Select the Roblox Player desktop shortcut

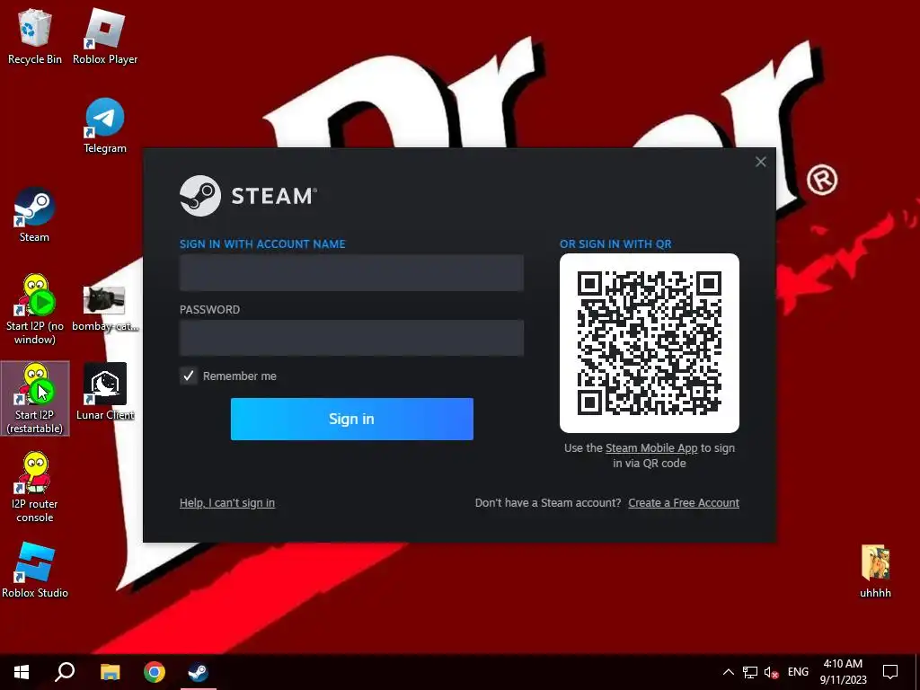coord(105,36)
